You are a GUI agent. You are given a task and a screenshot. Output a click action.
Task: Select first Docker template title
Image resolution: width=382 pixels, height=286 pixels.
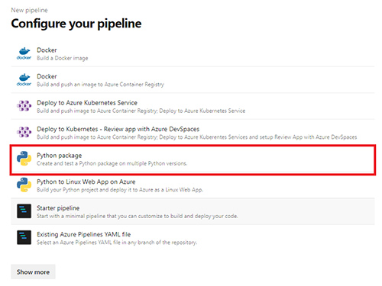(47, 50)
